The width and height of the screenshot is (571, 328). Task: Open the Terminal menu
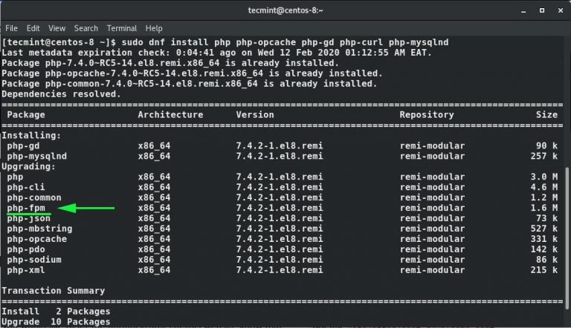coord(121,28)
